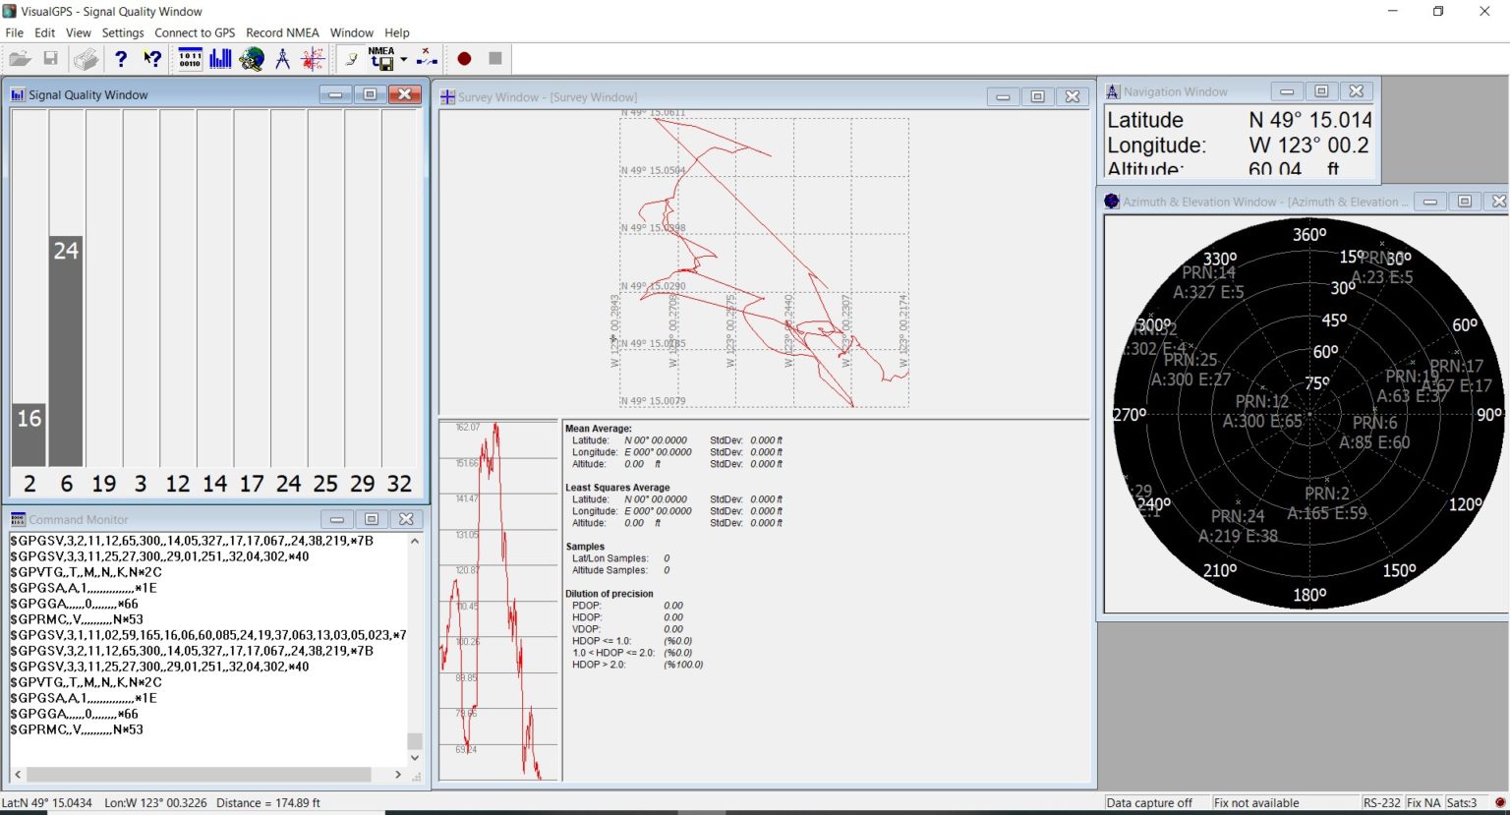Click the Print toolbar icon
Screen dimensions: 1510x815
(x=86, y=59)
